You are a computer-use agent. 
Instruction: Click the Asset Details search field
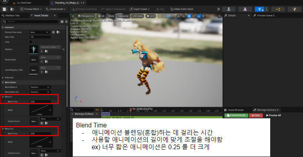pyautogui.click(x=30, y=21)
